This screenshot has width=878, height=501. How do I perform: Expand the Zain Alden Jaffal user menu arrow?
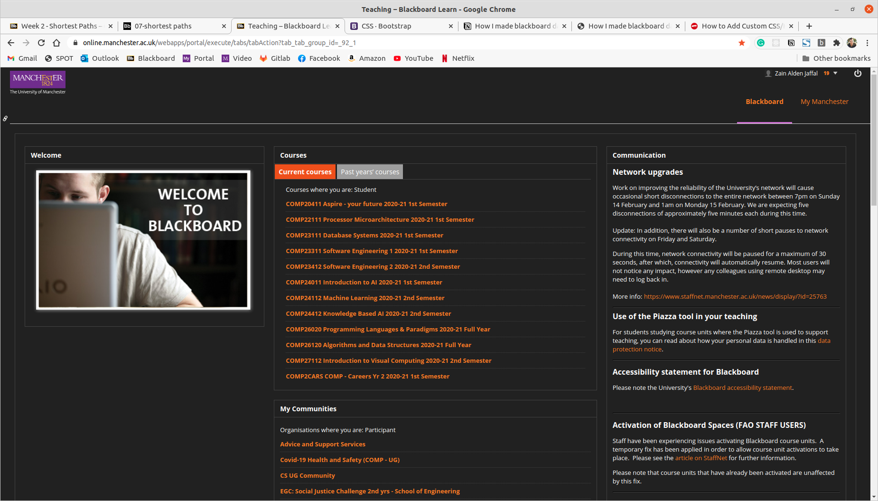point(835,73)
